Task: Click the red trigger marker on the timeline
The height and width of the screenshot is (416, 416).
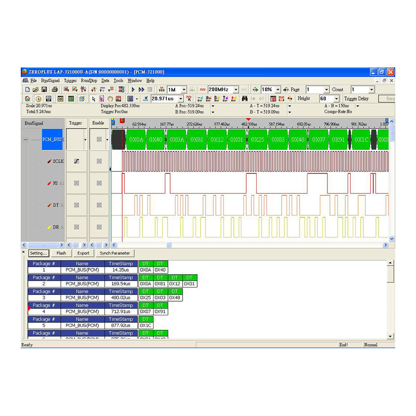Action: 248,119
